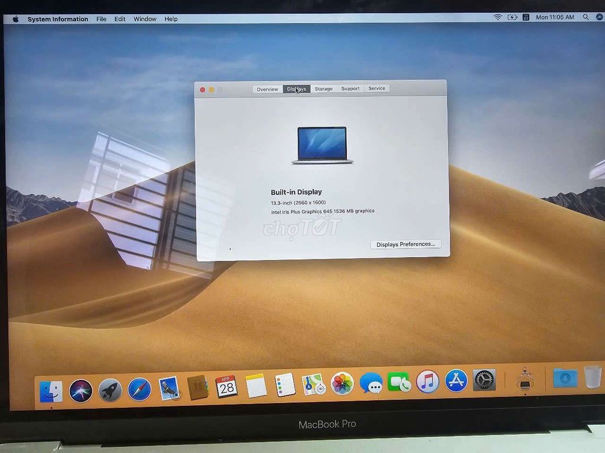The width and height of the screenshot is (605, 453).
Task: Click System Information chip icon in Dock
Action: [x=525, y=382]
